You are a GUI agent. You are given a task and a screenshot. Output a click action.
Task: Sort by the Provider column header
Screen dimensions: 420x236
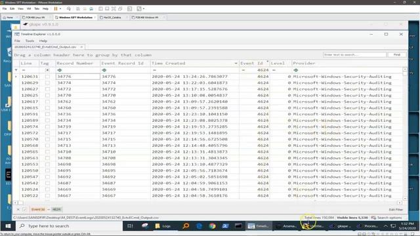(x=304, y=63)
